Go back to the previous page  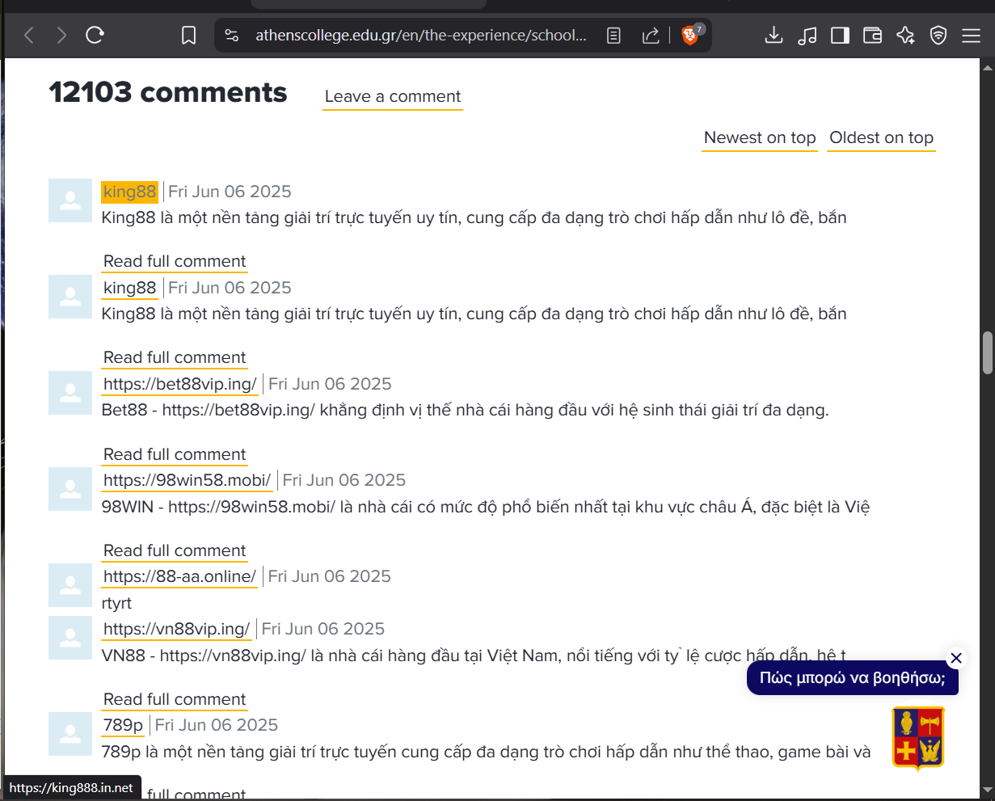pyautogui.click(x=29, y=35)
